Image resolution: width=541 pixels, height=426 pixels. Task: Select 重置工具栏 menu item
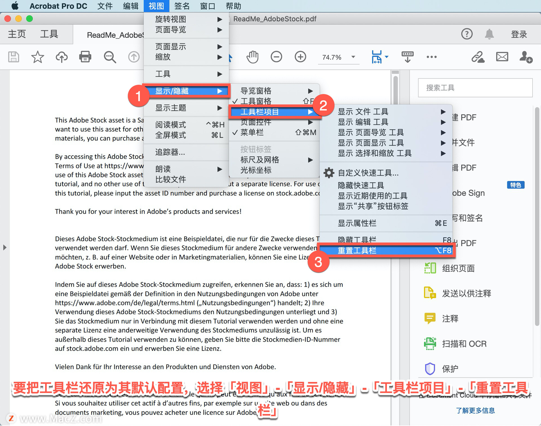point(386,250)
